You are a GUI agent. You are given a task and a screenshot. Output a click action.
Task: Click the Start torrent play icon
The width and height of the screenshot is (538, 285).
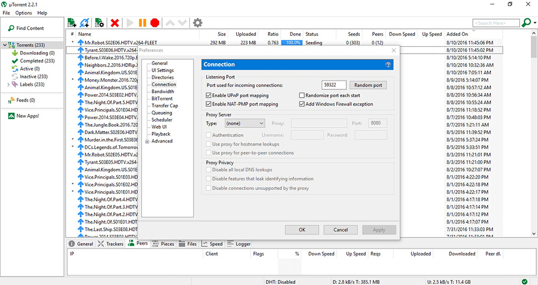(130, 23)
